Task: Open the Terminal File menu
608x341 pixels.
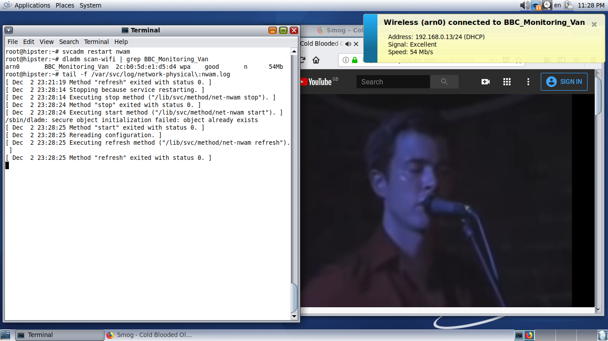Action: tap(13, 42)
